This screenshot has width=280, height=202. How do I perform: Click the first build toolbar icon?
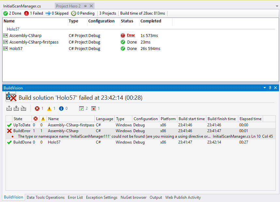click(9, 108)
